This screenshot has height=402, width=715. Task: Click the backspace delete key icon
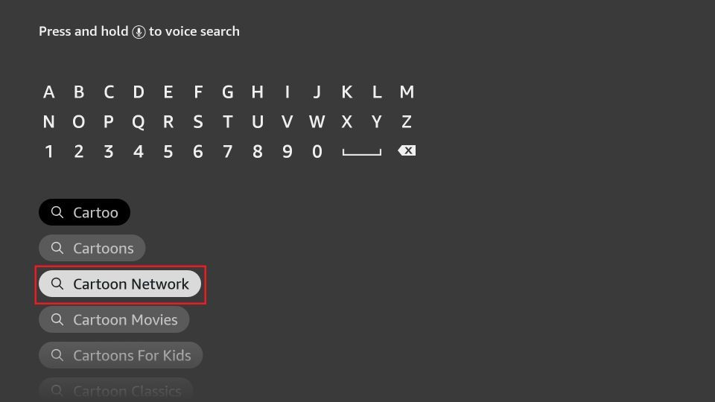coord(407,150)
